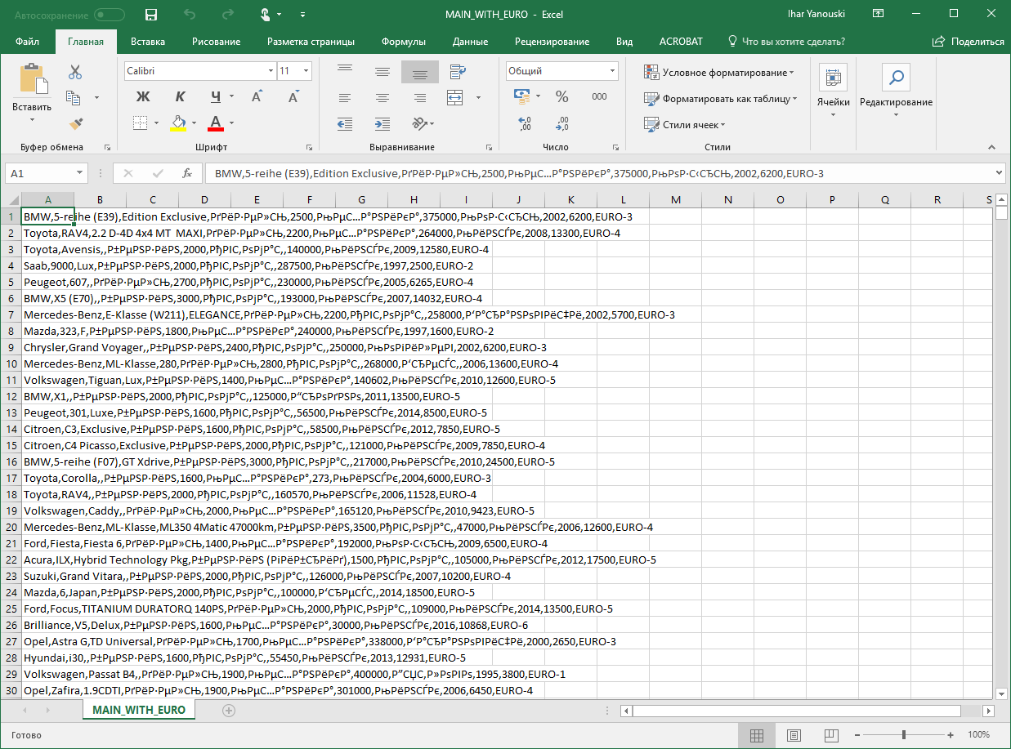Viewport: 1011px width, 749px height.
Task: Click the Copy icon in clipboard group
Action: tap(74, 98)
